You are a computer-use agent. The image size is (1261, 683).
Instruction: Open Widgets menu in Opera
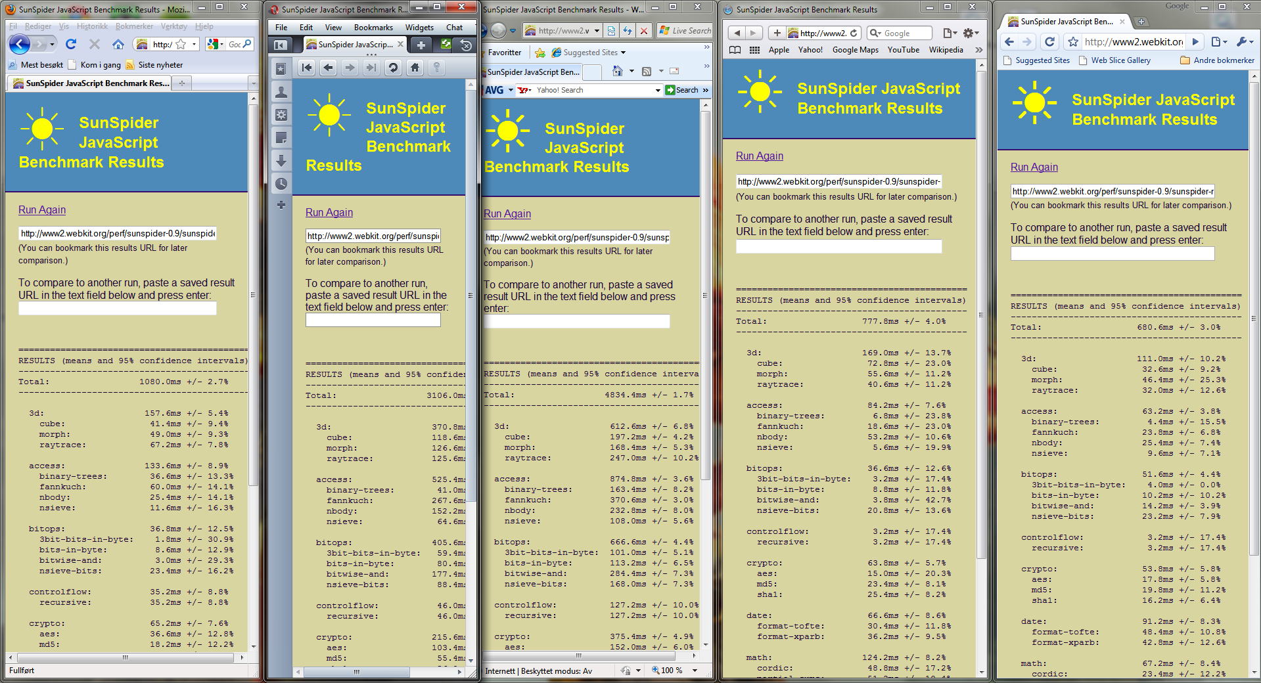[419, 28]
